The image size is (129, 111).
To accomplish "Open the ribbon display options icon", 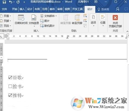I will click(x=96, y=2).
